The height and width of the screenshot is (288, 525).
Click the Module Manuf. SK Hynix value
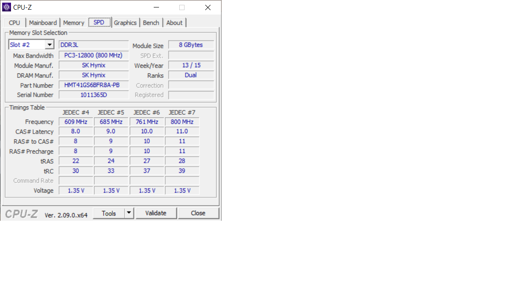94,65
